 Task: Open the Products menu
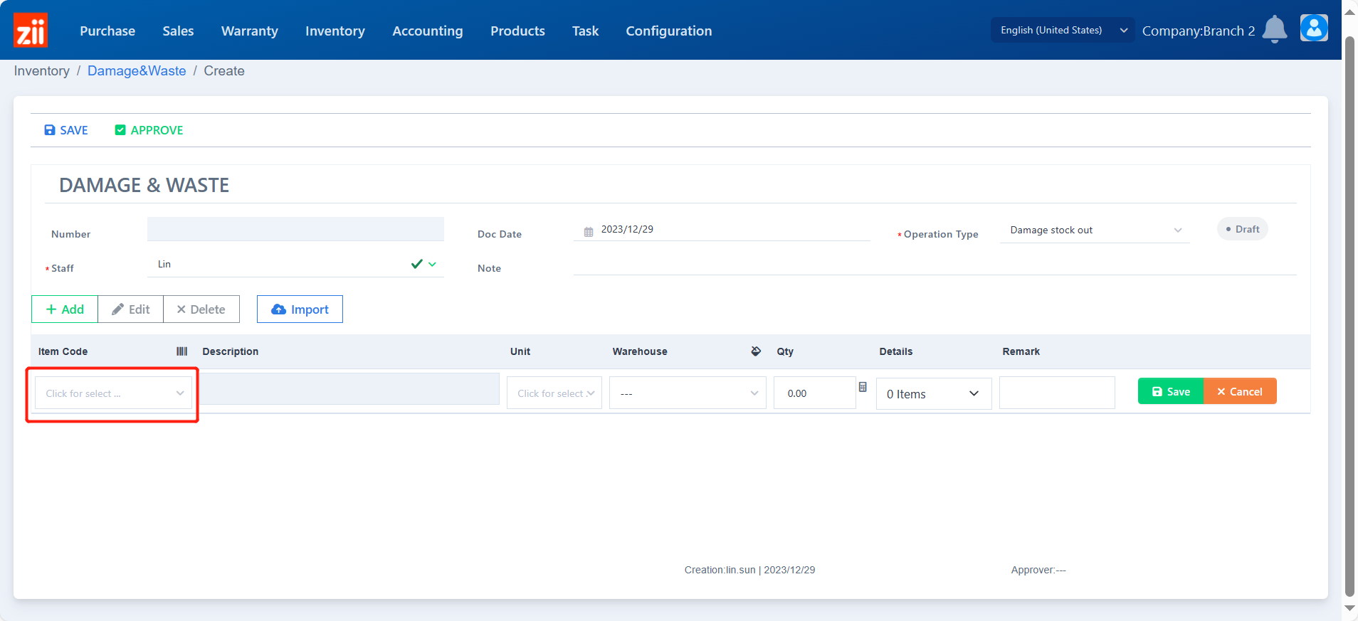(x=517, y=31)
